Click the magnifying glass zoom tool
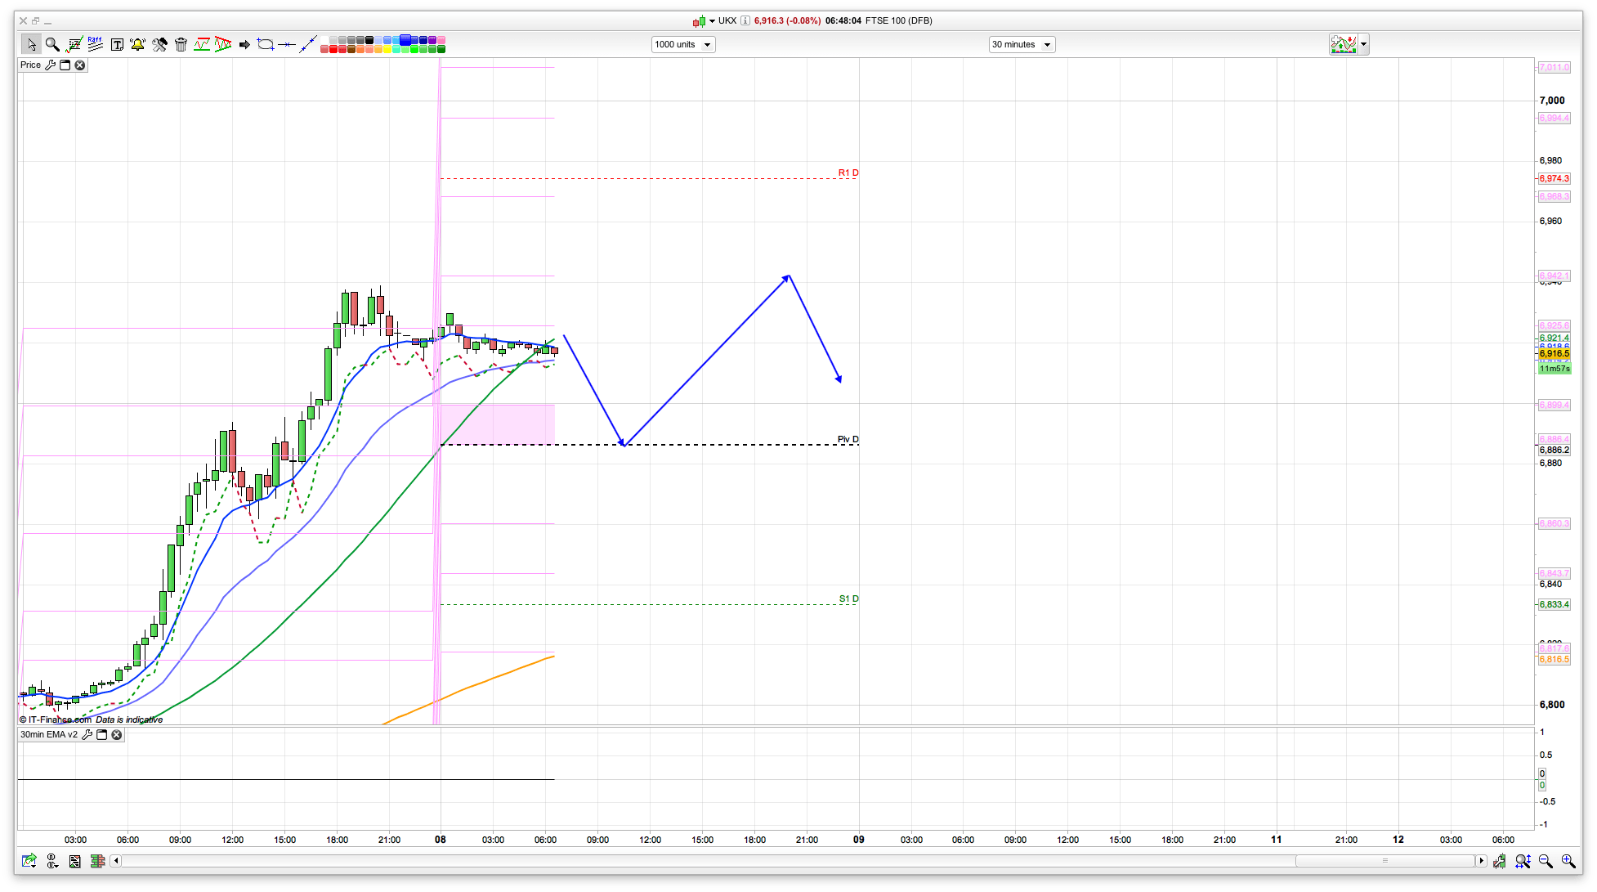The width and height of the screenshot is (1597, 892). (x=52, y=45)
